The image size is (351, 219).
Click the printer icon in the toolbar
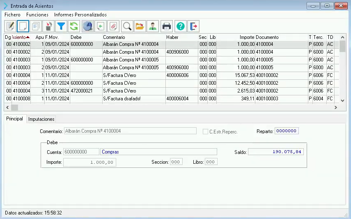[166, 26]
